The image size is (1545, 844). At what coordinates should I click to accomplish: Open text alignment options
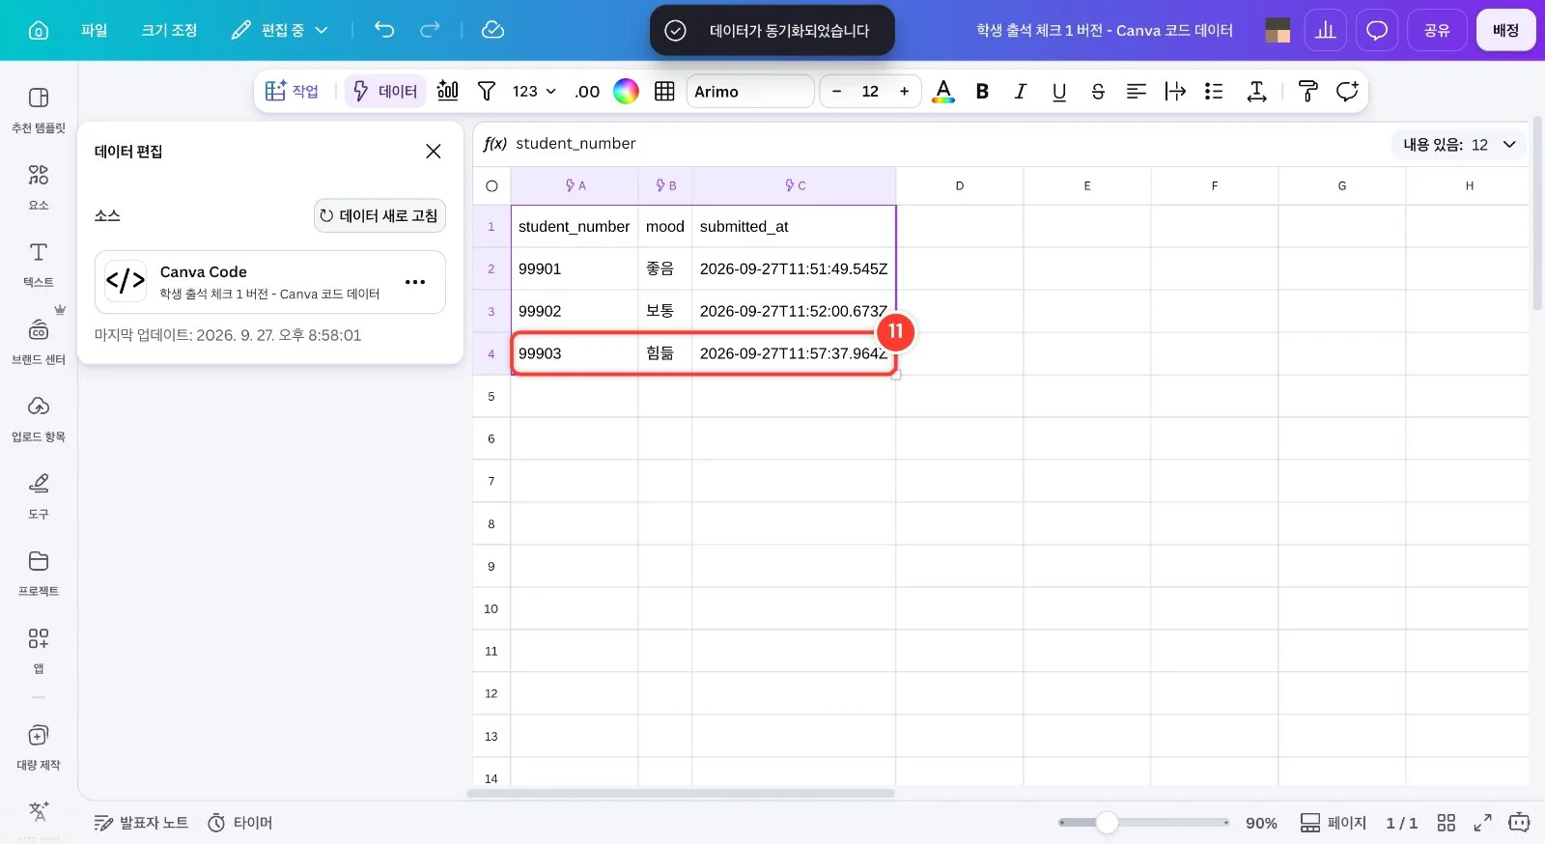[x=1137, y=91]
